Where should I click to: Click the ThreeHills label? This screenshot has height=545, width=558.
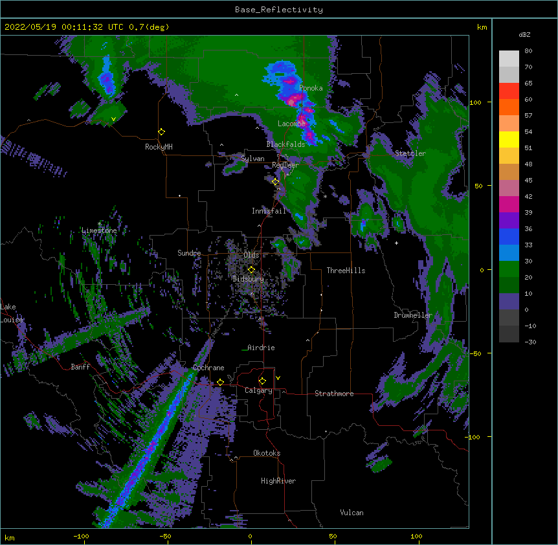click(346, 271)
